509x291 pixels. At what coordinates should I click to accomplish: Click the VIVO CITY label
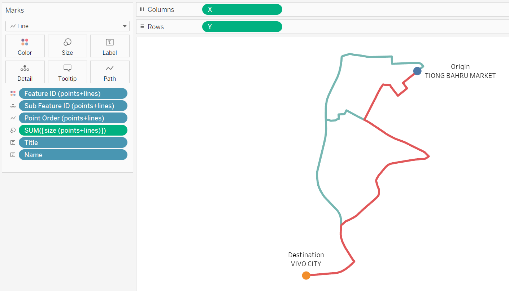click(306, 264)
